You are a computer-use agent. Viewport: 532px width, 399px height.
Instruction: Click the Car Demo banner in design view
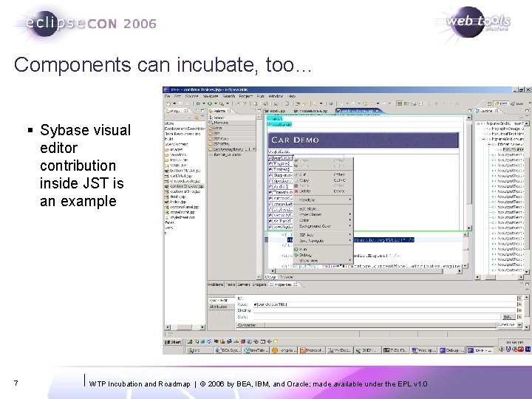pos(363,140)
